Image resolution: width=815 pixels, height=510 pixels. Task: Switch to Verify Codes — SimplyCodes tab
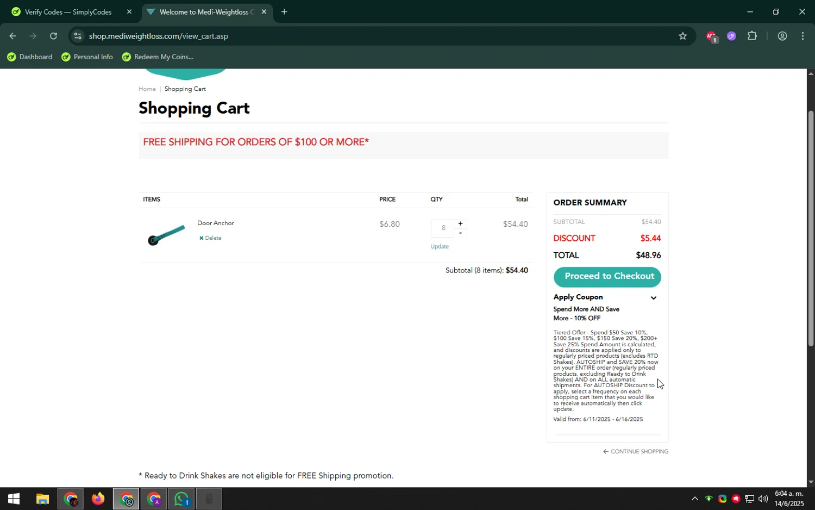point(68,12)
